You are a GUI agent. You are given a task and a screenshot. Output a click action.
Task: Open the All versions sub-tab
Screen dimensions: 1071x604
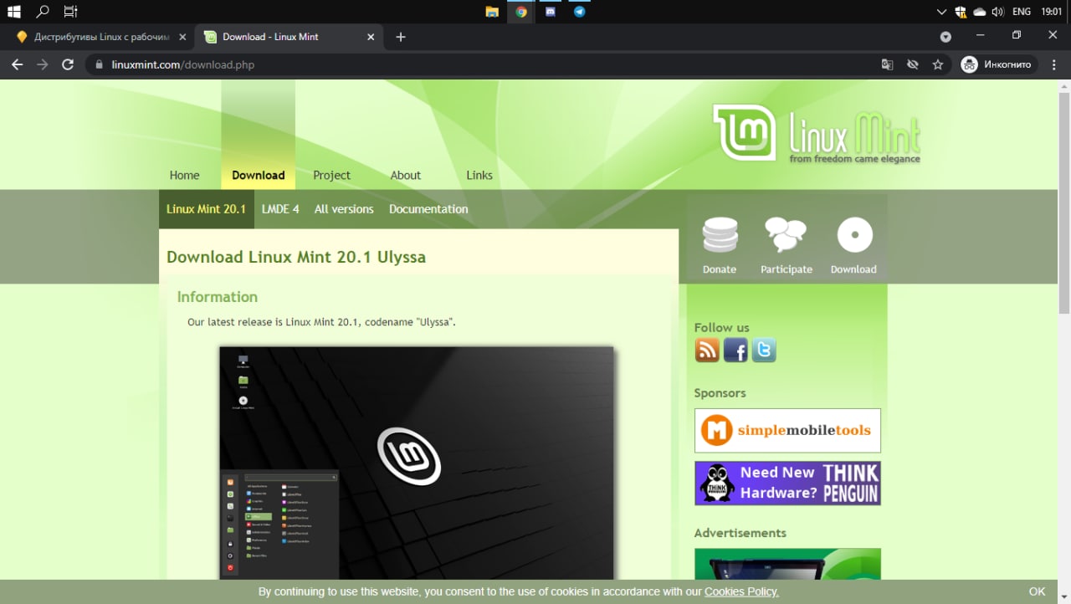coord(344,209)
